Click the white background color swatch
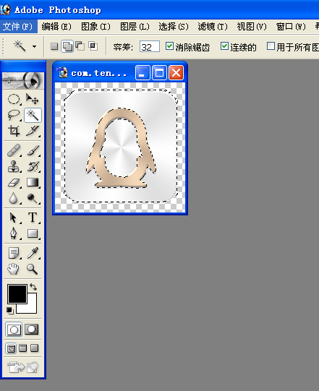 (32, 308)
